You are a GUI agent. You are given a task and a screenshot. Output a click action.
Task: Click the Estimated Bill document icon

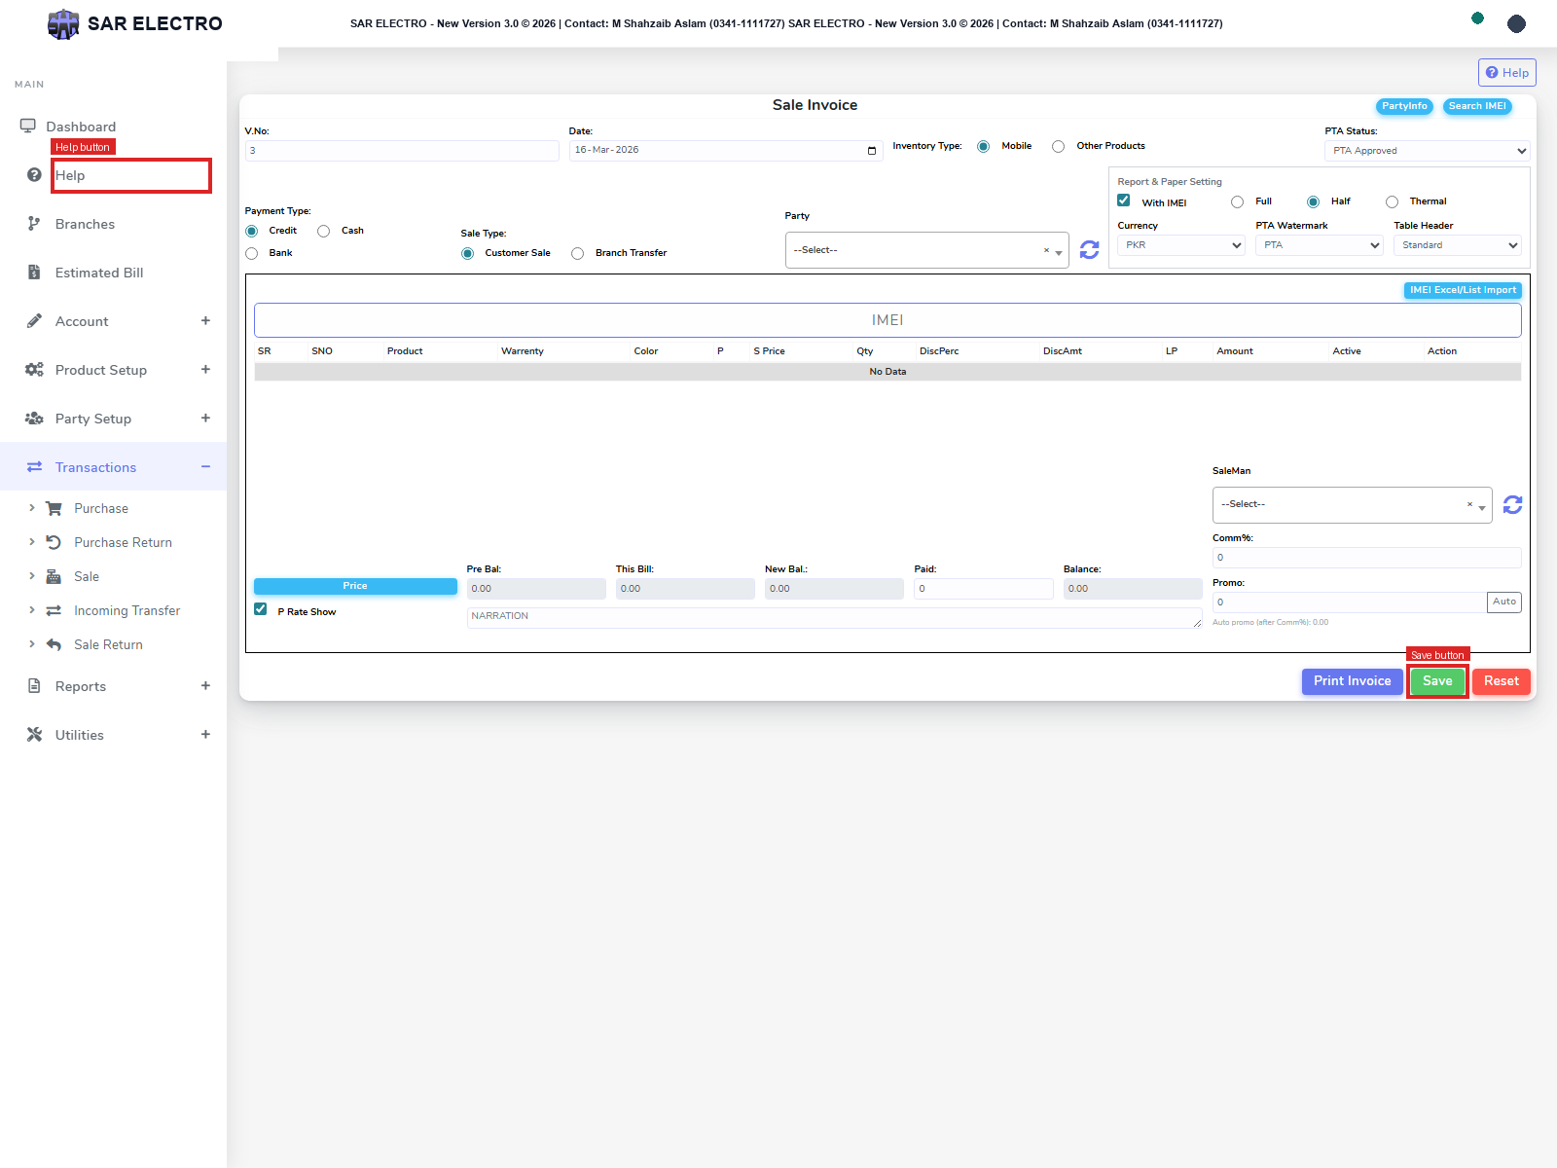click(x=34, y=272)
